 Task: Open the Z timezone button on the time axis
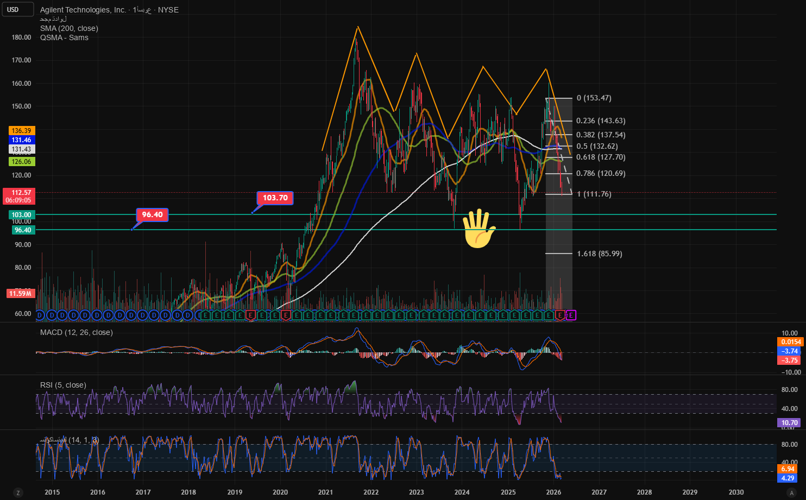coord(18,492)
